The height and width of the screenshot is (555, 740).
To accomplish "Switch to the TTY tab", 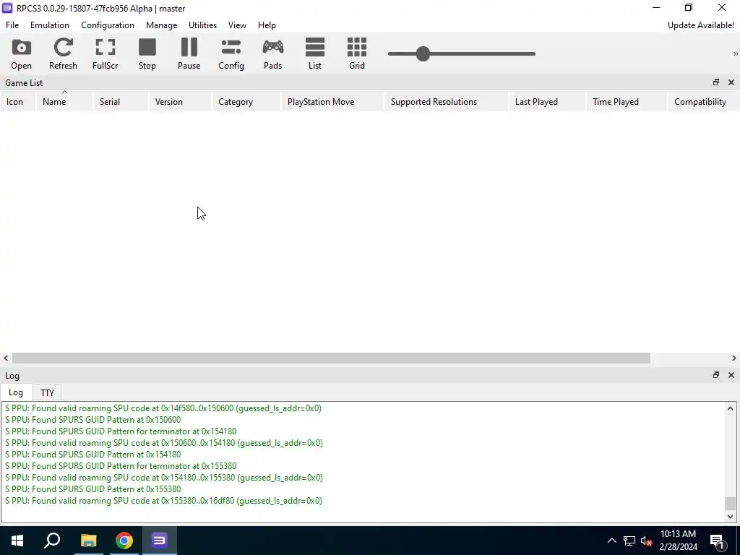I will tap(47, 392).
